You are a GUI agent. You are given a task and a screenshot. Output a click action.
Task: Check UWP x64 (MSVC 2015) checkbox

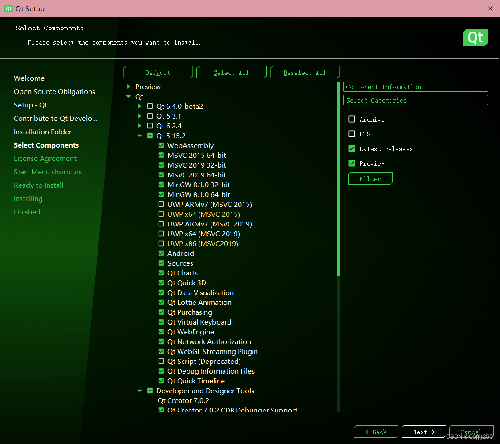(161, 214)
